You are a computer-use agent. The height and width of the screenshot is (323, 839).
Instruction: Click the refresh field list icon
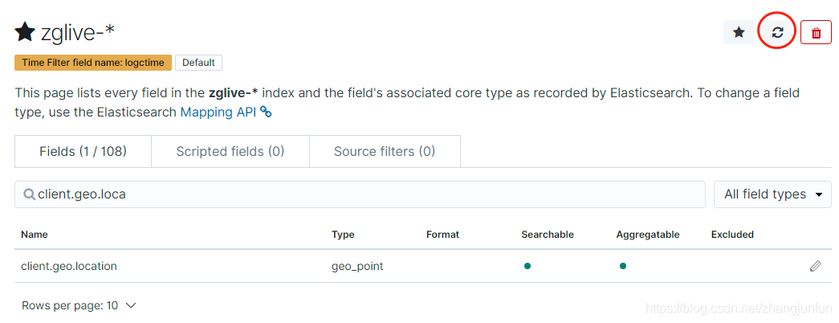point(777,32)
